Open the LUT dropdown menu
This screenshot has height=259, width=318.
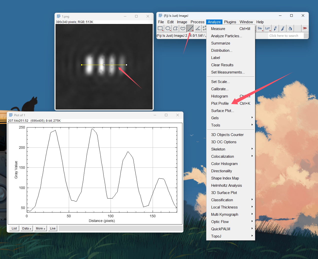[268, 28]
